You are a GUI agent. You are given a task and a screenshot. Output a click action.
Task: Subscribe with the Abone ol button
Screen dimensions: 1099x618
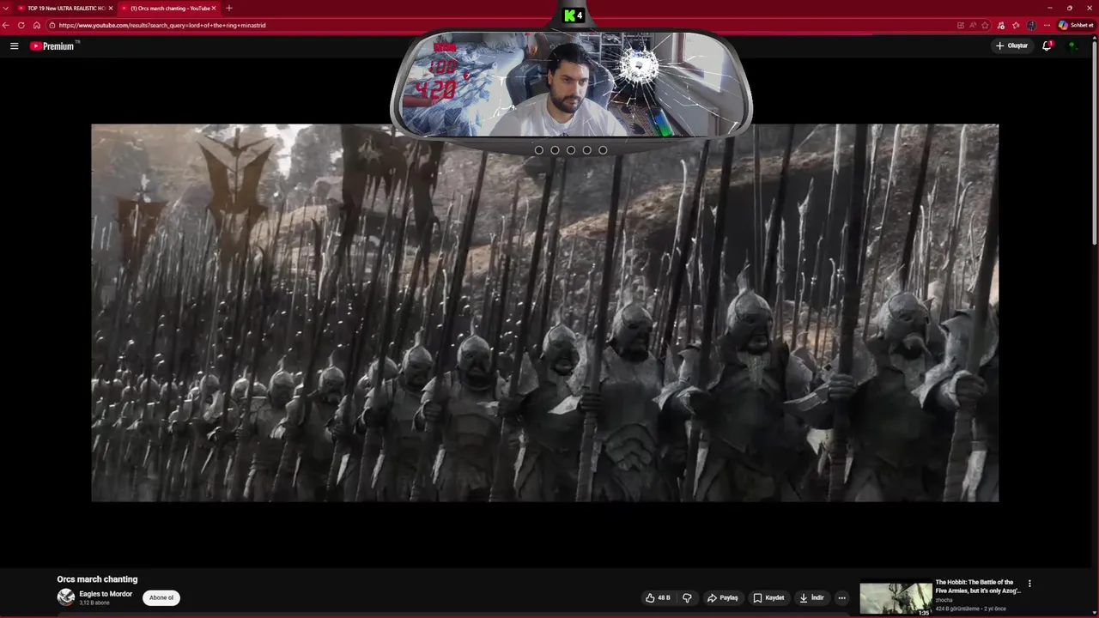click(x=161, y=597)
